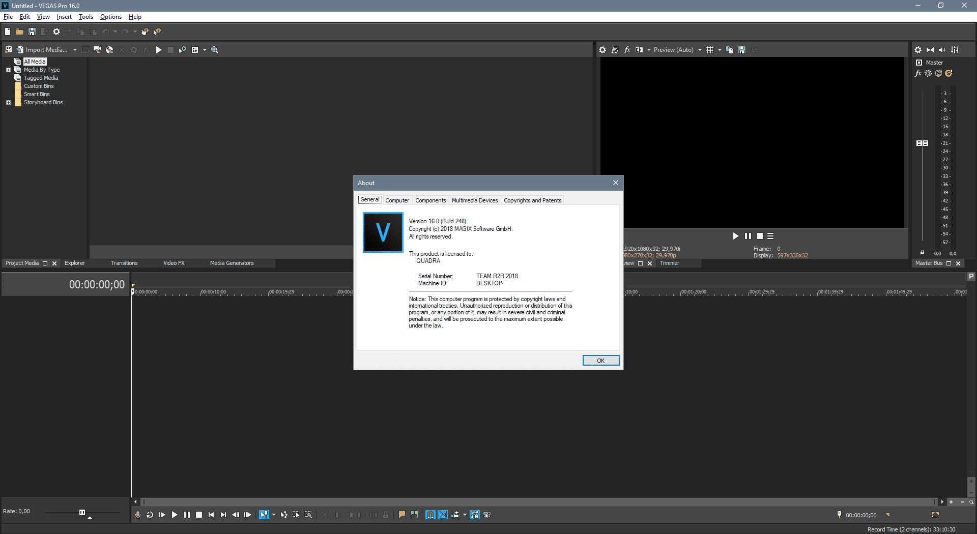
Task: Toggle Auto Preview in the Project Media toolbar
Action: (182, 50)
